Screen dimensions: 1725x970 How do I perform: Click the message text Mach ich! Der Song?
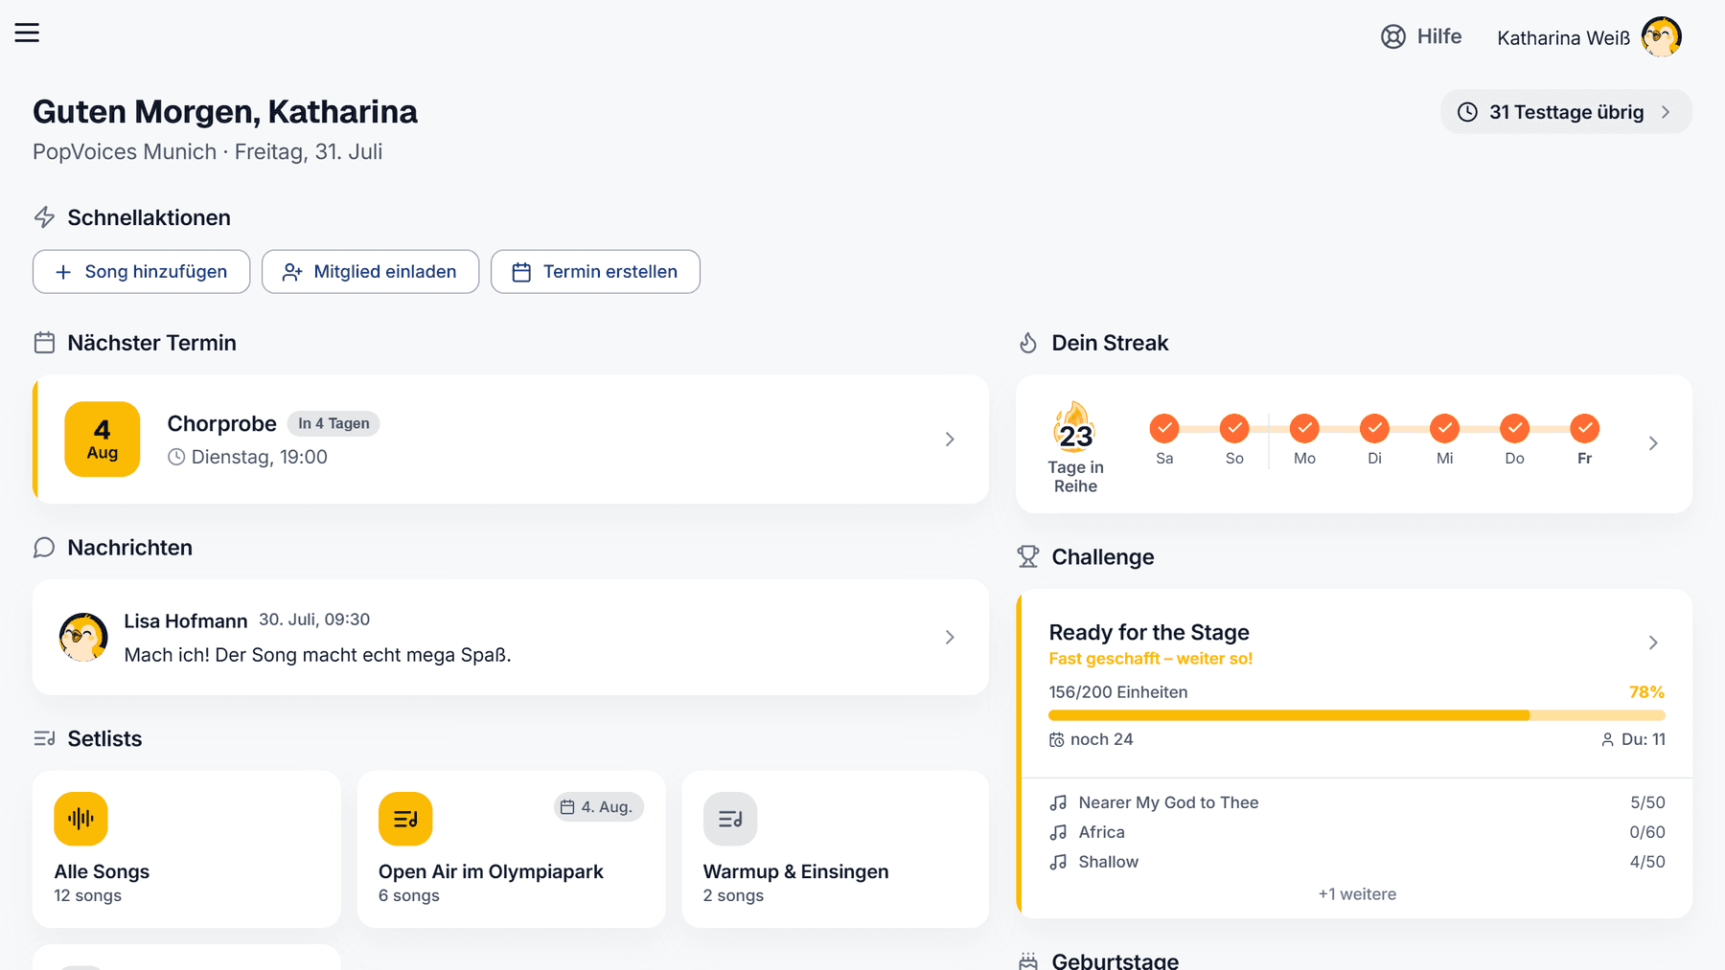[317, 655]
